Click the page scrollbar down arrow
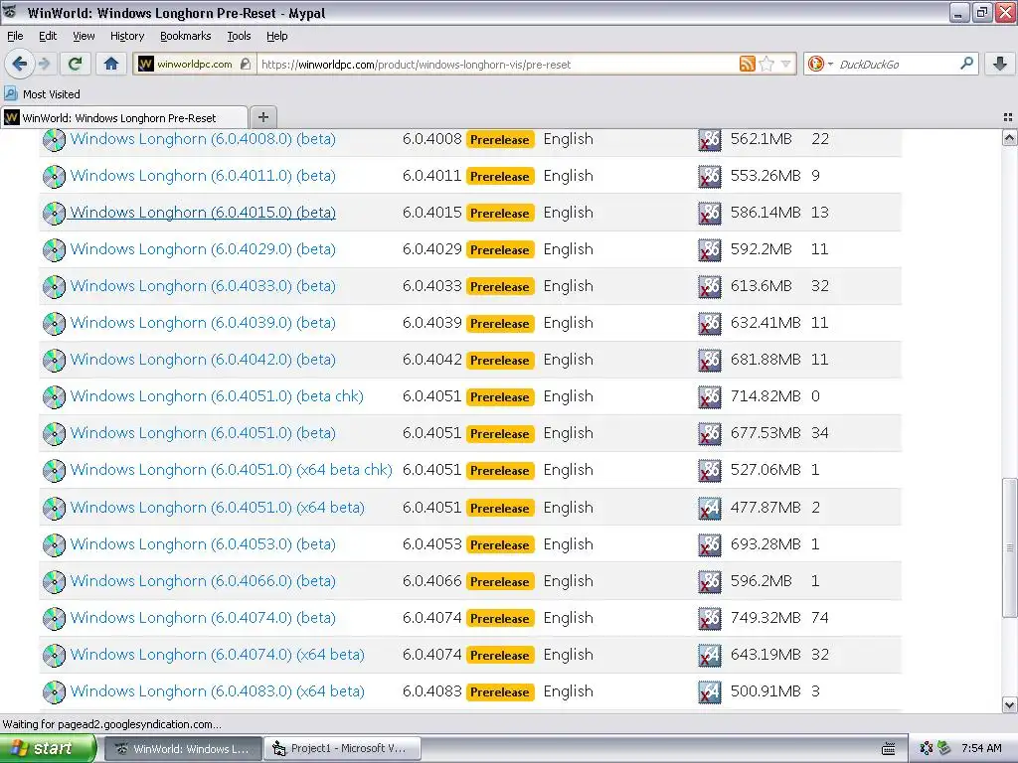This screenshot has width=1018, height=763. (1009, 704)
